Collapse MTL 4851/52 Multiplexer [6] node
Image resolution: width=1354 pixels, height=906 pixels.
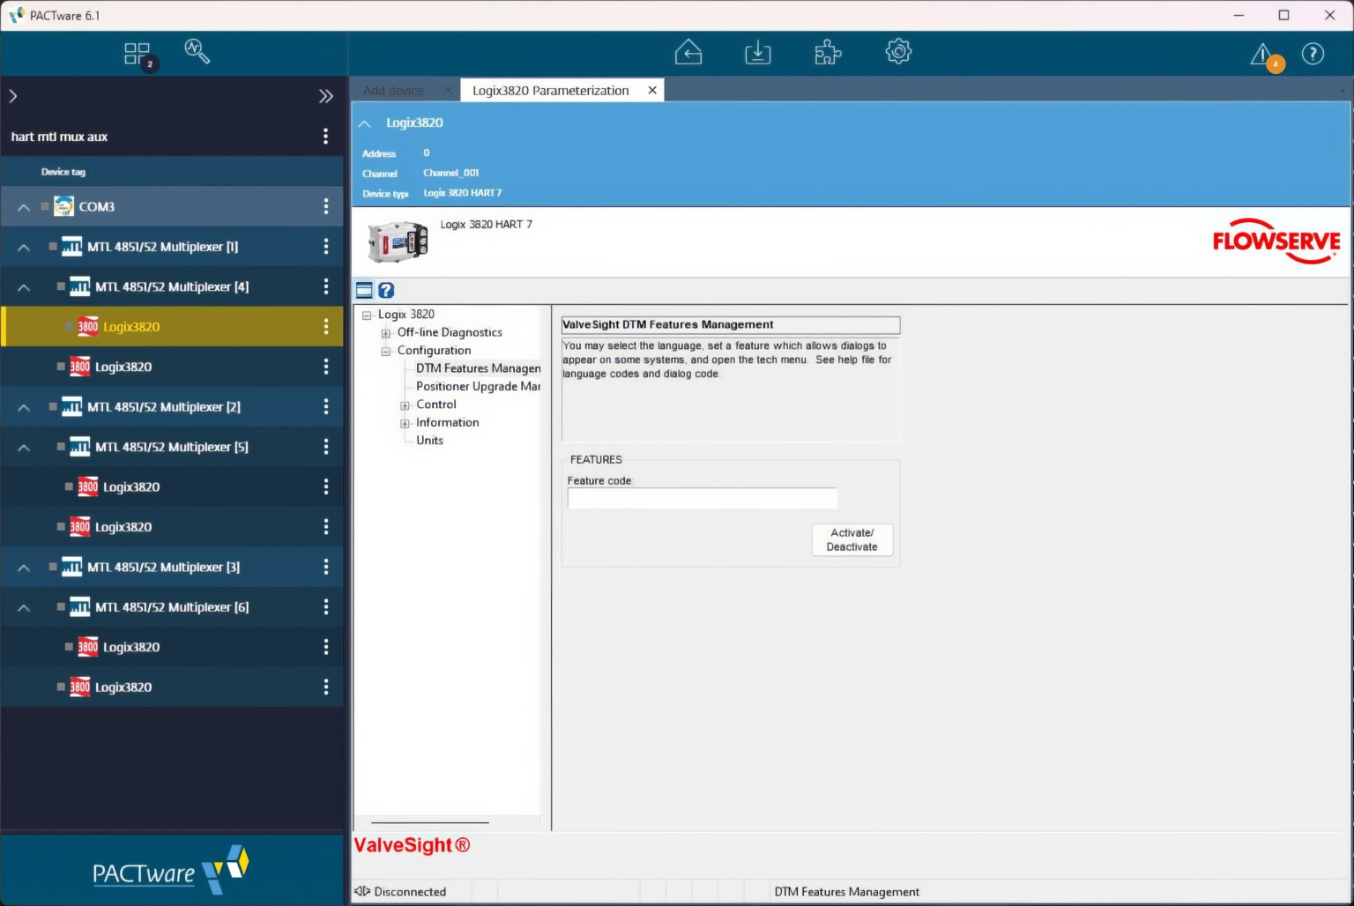24,608
